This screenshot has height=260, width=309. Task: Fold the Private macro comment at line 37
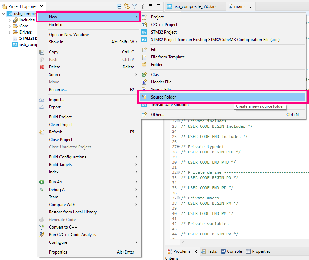(178, 198)
